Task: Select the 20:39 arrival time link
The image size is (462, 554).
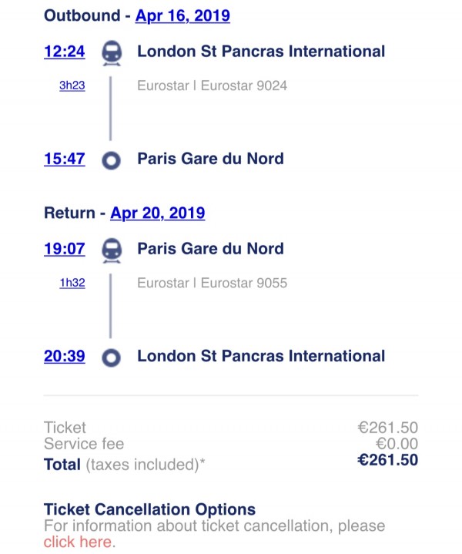Action: pyautogui.click(x=65, y=357)
